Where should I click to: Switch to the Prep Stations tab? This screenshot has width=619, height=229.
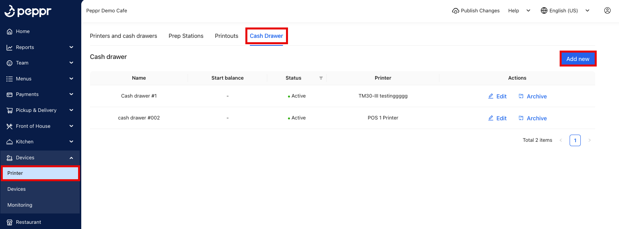point(186,36)
